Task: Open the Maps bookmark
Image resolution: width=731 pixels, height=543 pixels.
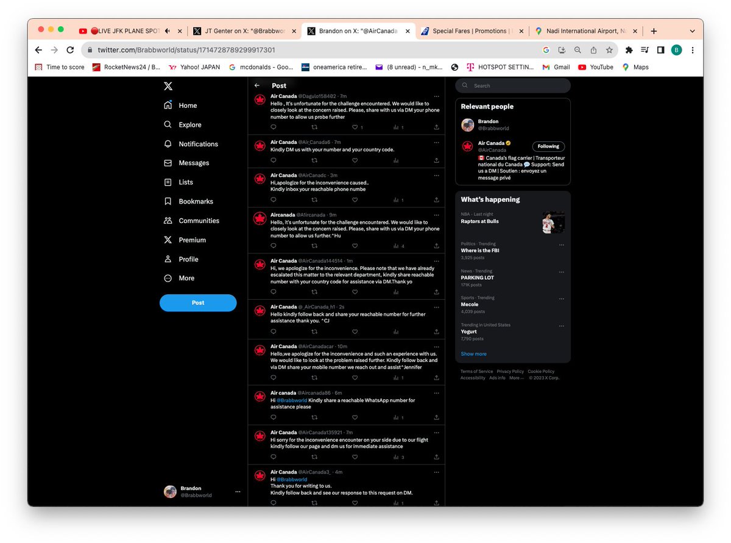Action: coord(635,67)
